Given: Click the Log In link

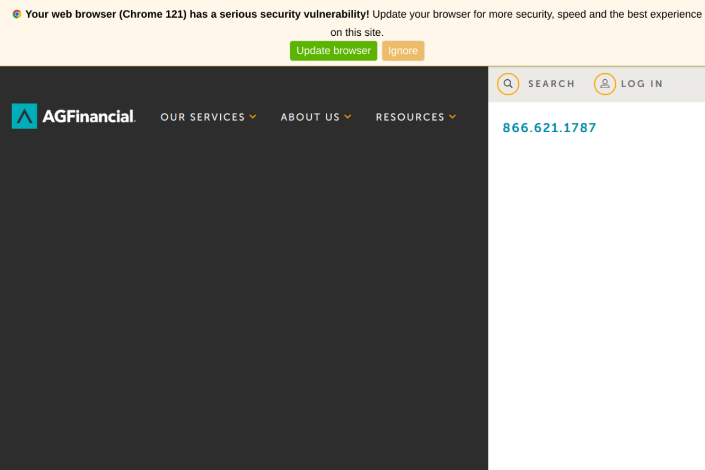Looking at the screenshot, I should tap(642, 84).
